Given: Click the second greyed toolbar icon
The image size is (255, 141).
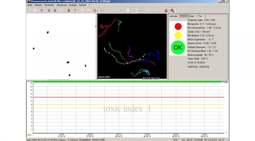Looking at the screenshot, I should pos(35,10).
